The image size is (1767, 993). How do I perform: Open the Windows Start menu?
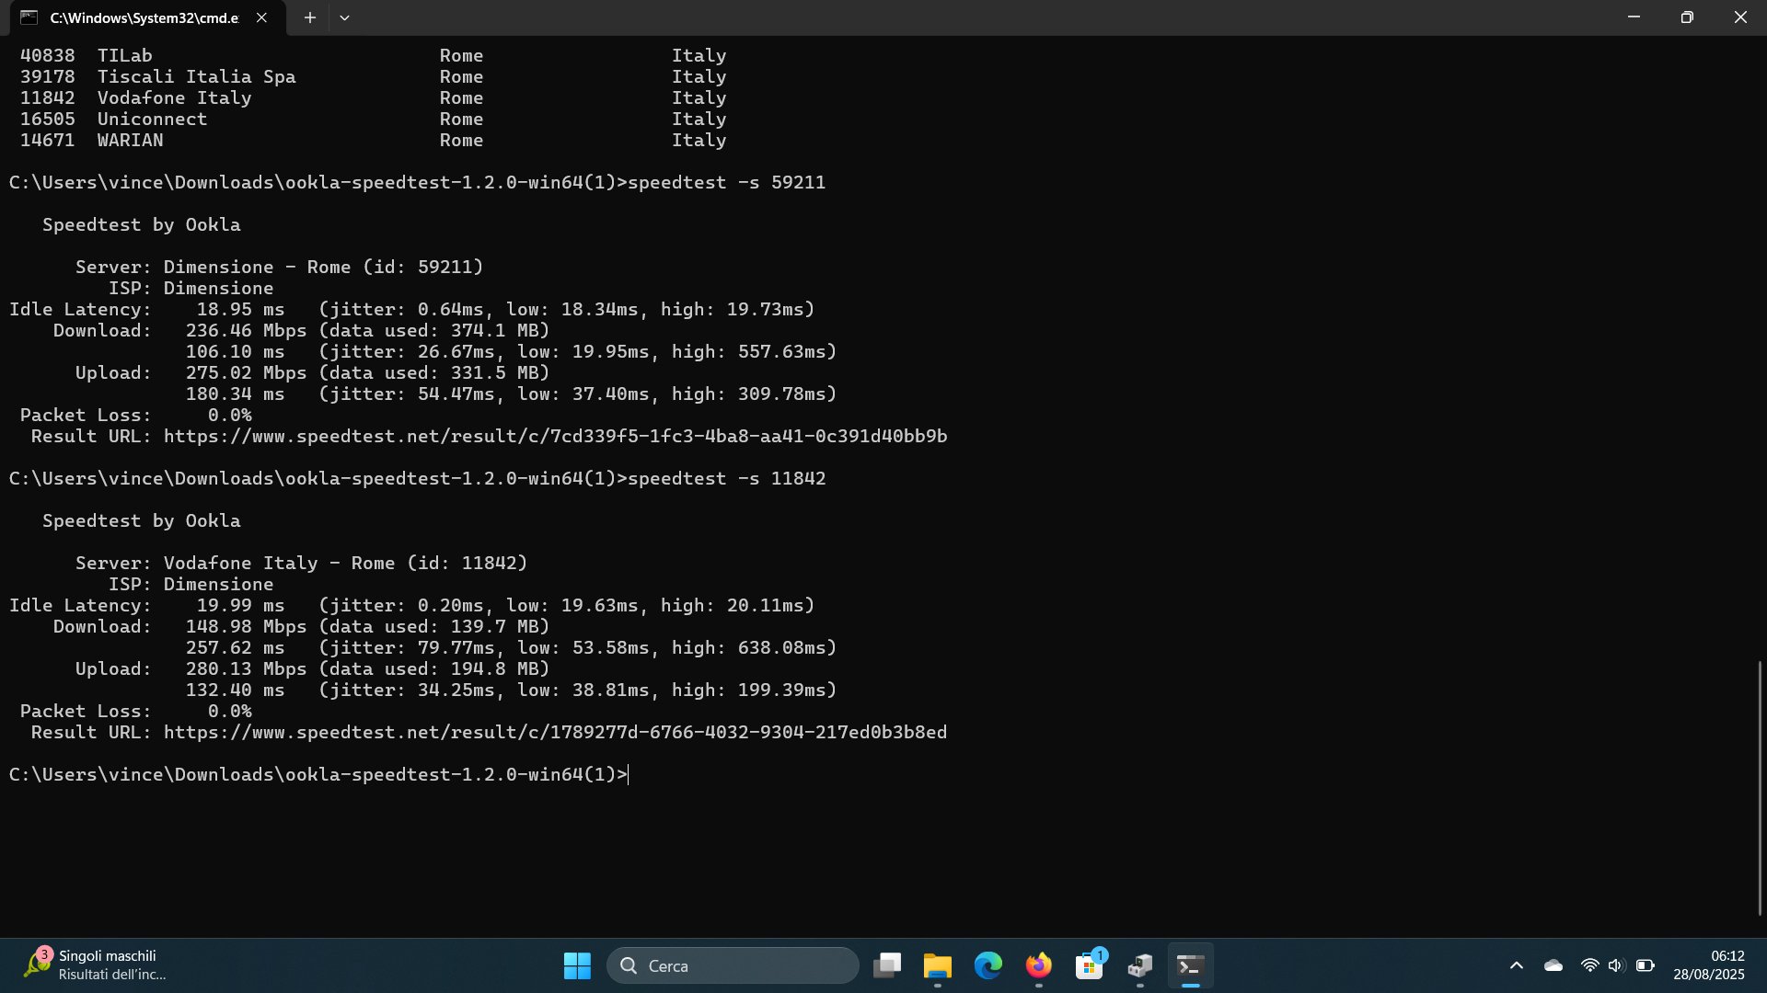577,965
